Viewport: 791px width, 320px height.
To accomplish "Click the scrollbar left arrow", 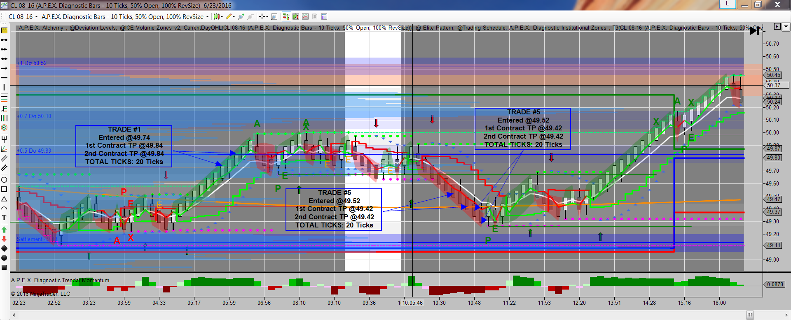I will click(14, 315).
